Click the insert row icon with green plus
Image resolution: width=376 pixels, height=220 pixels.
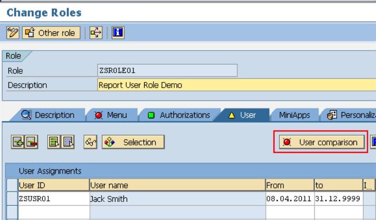pyautogui.click(x=18, y=142)
